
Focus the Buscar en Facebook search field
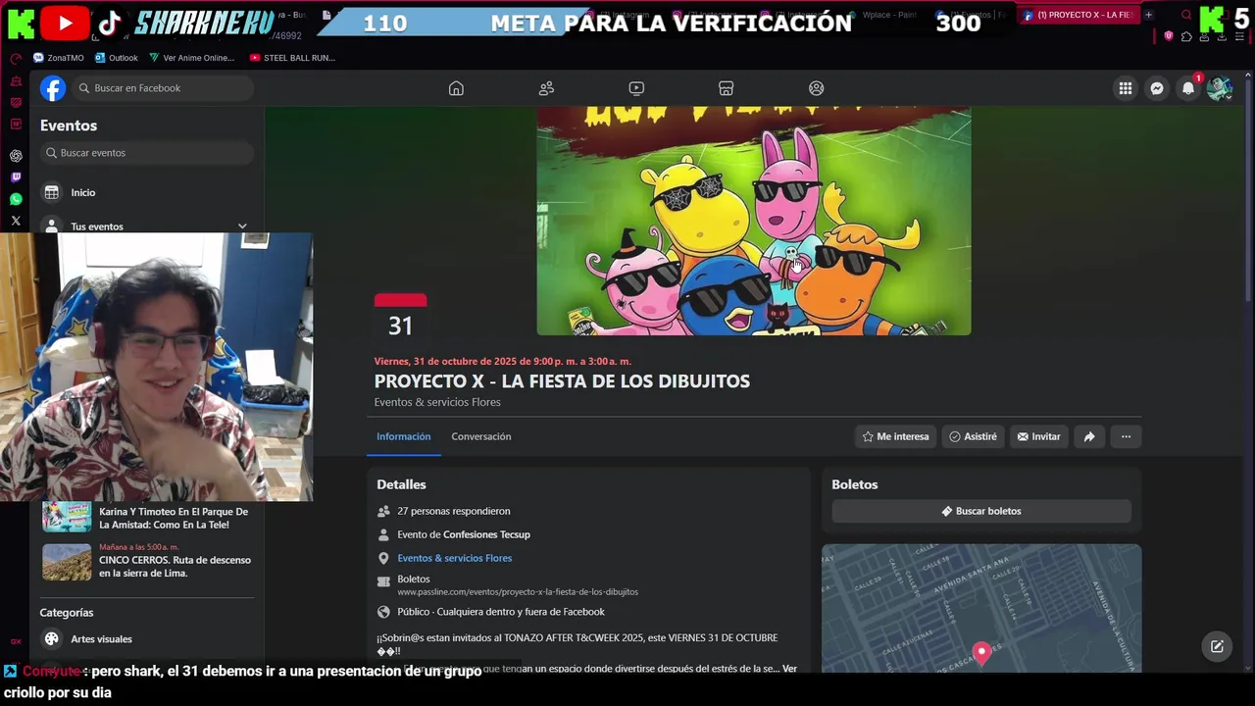point(161,88)
